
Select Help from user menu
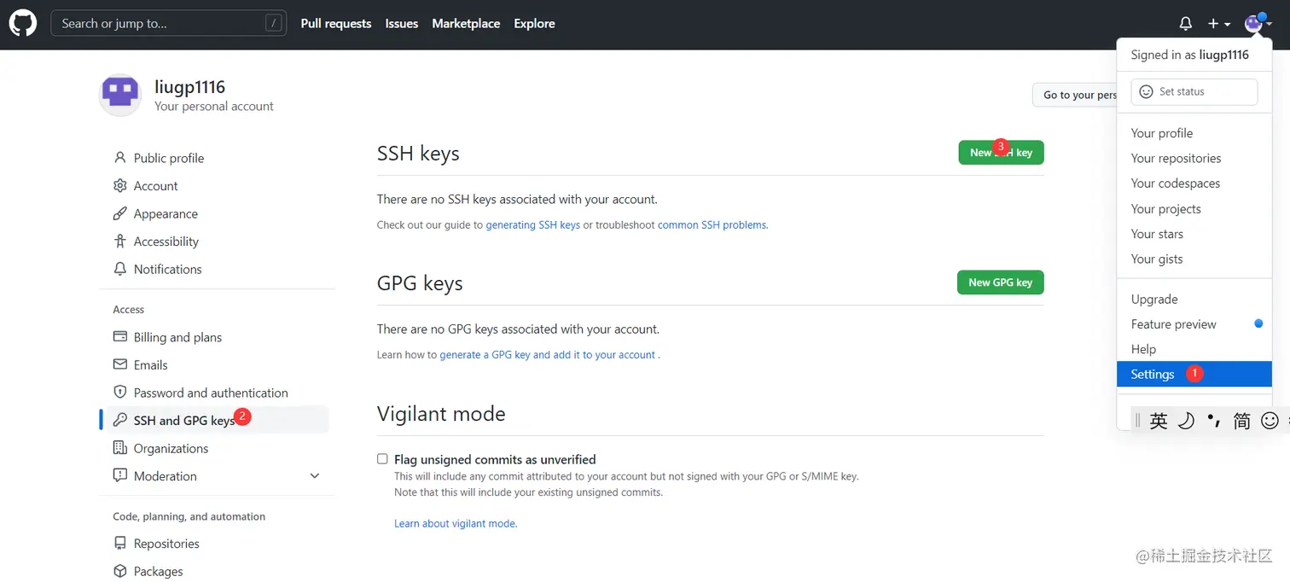click(x=1194, y=349)
